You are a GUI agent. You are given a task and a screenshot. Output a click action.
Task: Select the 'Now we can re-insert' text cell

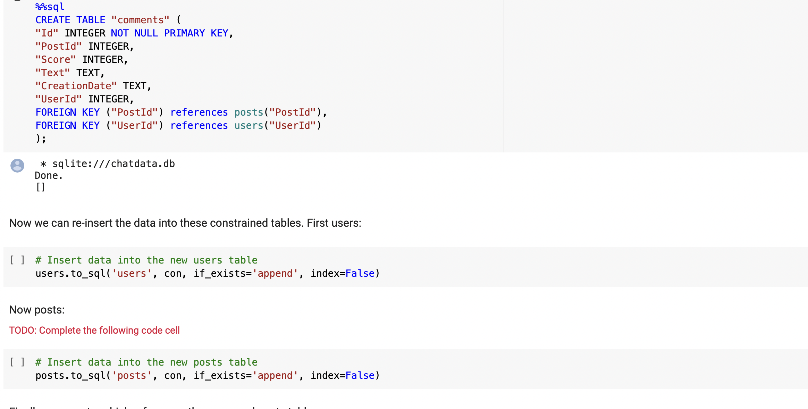[185, 223]
